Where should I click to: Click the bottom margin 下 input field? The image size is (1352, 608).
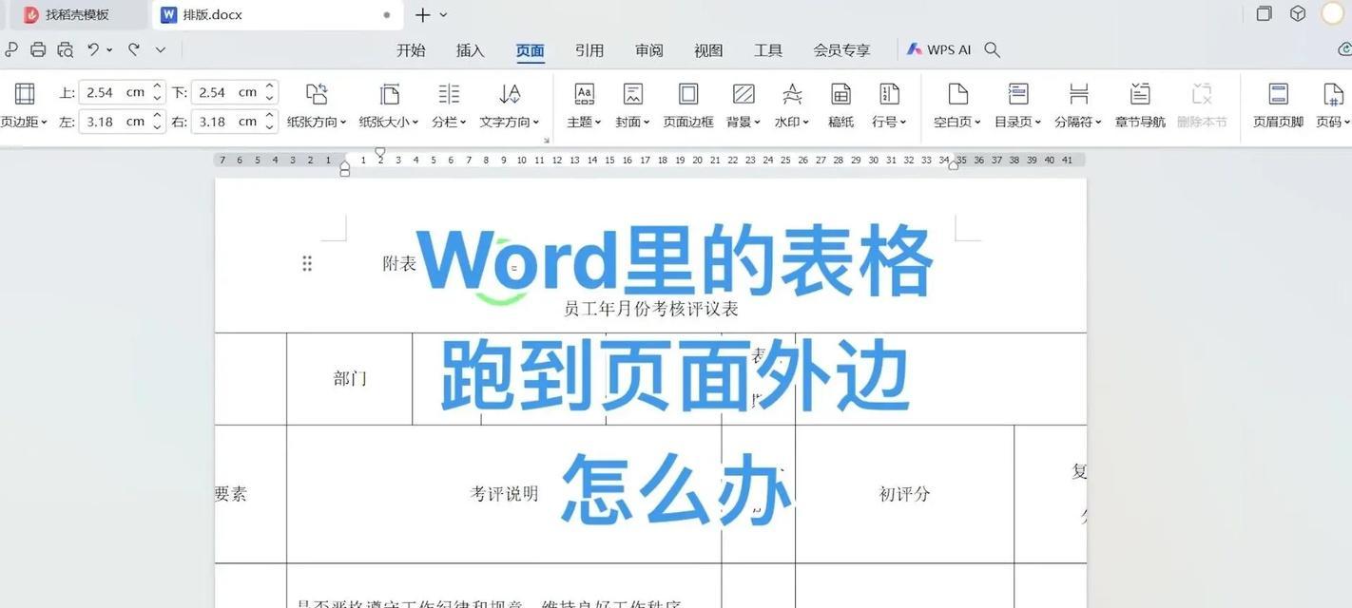234,92
